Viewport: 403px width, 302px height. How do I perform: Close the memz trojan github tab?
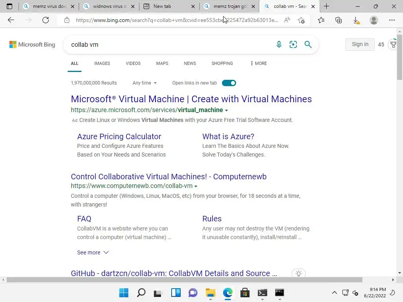(253, 6)
